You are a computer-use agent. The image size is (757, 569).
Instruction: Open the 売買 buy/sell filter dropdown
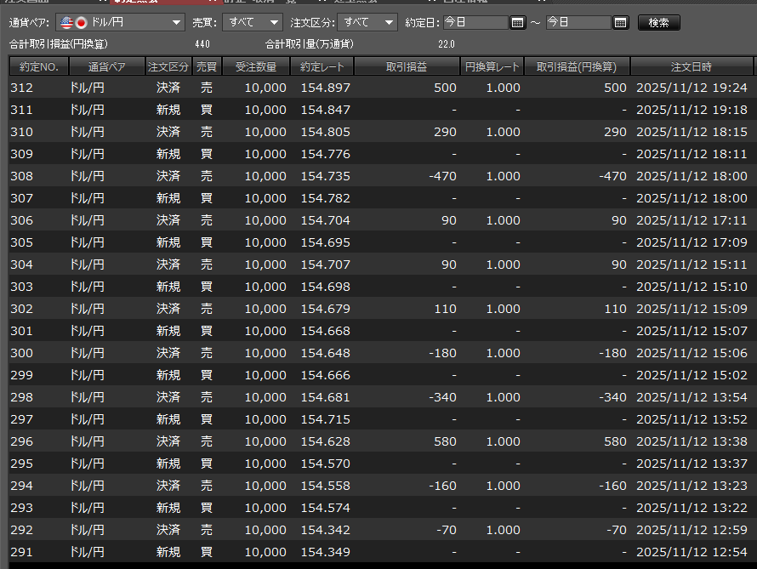[x=274, y=23]
